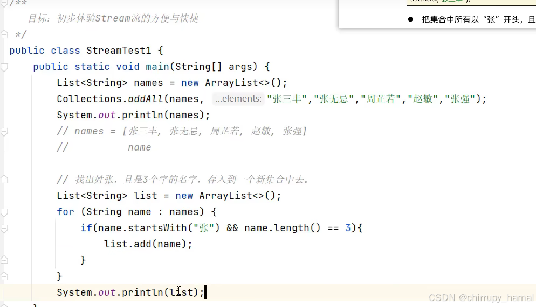Viewport: 536px width, 307px height.
Task: Click the fold marker beside the javadoc closing */
Action: (4, 34)
